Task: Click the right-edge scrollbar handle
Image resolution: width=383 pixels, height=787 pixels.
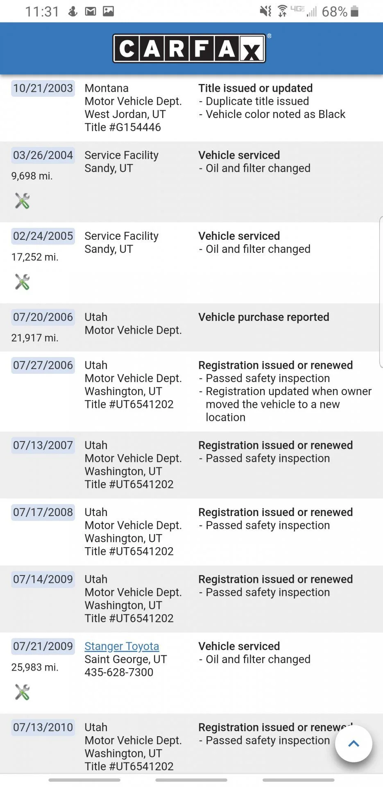Action: pyautogui.click(x=381, y=292)
